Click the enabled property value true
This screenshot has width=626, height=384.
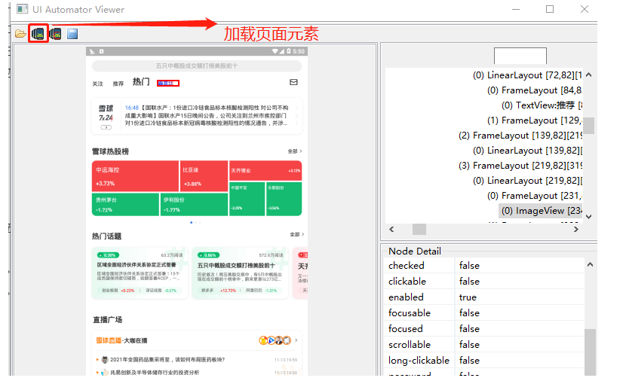[x=468, y=297]
